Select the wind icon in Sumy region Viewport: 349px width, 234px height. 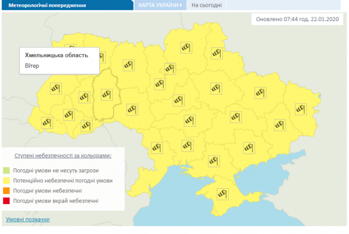(218, 53)
